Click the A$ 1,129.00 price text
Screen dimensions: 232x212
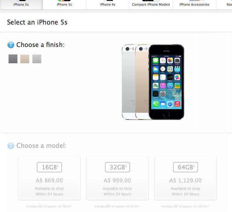[185, 180]
